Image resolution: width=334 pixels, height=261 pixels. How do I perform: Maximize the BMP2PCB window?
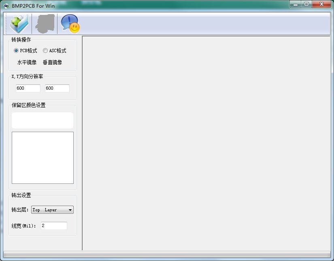tap(306, 4)
